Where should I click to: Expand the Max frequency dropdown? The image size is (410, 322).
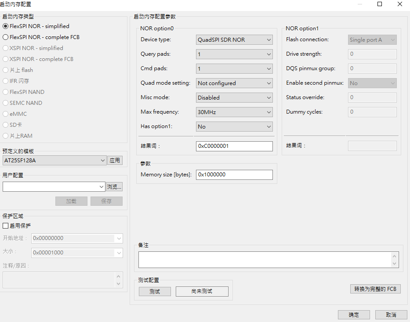[x=234, y=112]
